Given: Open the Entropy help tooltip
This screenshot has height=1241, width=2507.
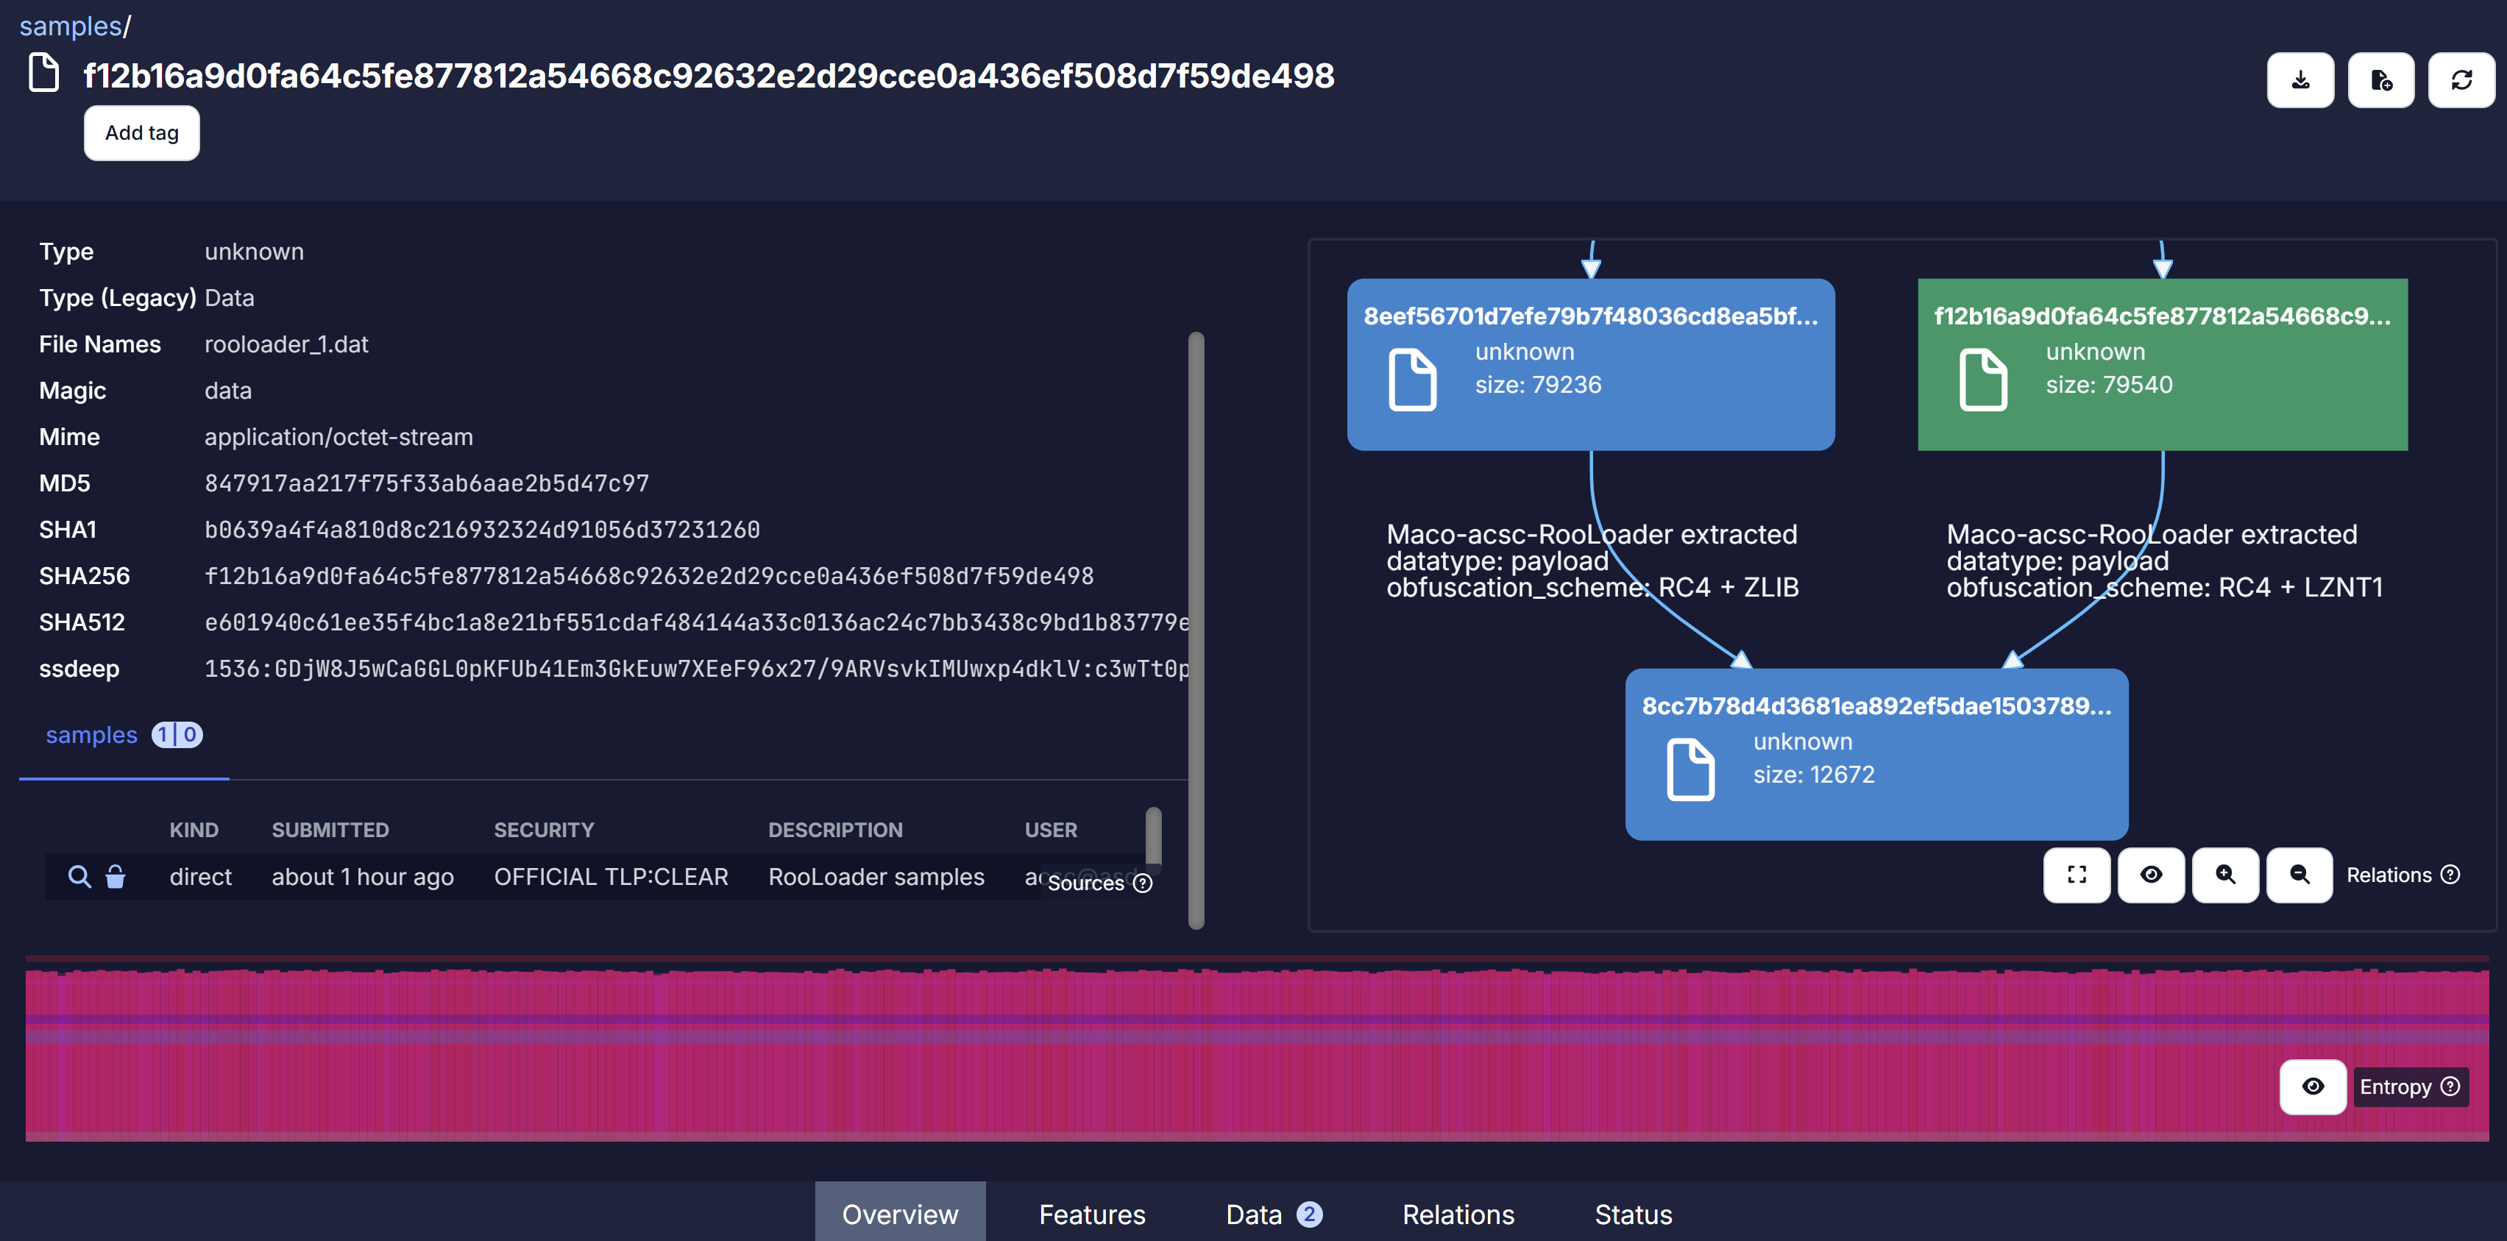Looking at the screenshot, I should tap(2452, 1087).
